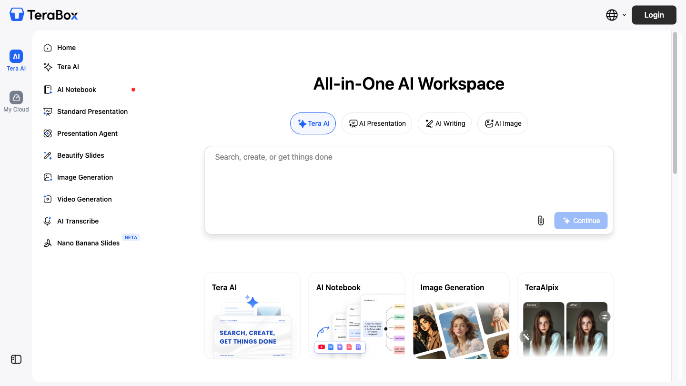The width and height of the screenshot is (686, 386).
Task: Click the Image Generation icon
Action: pyautogui.click(x=48, y=177)
